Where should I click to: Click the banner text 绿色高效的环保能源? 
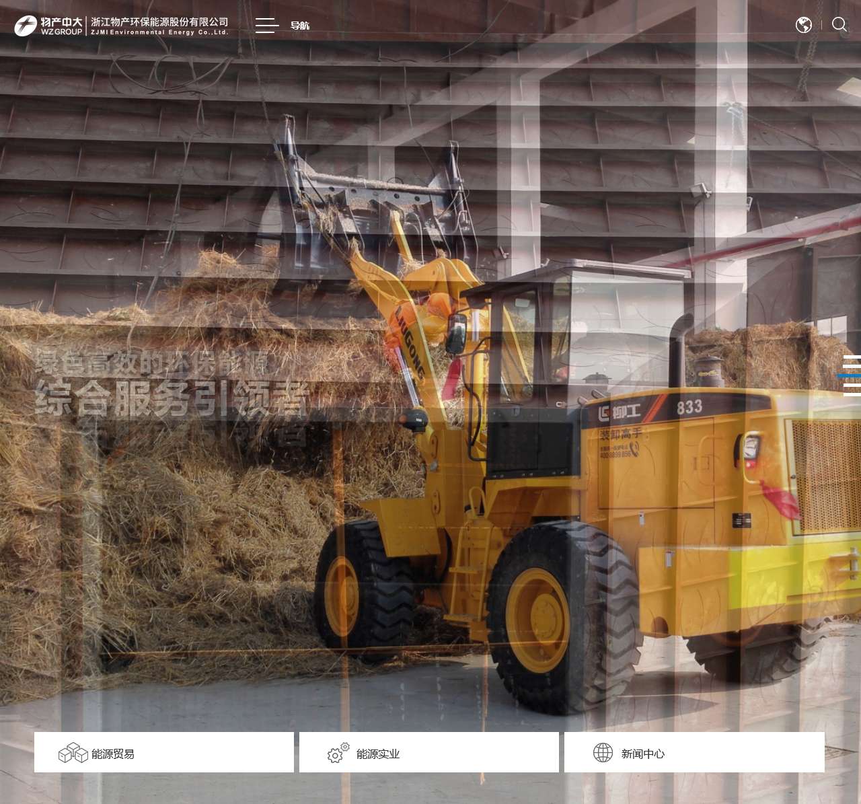pyautogui.click(x=152, y=363)
